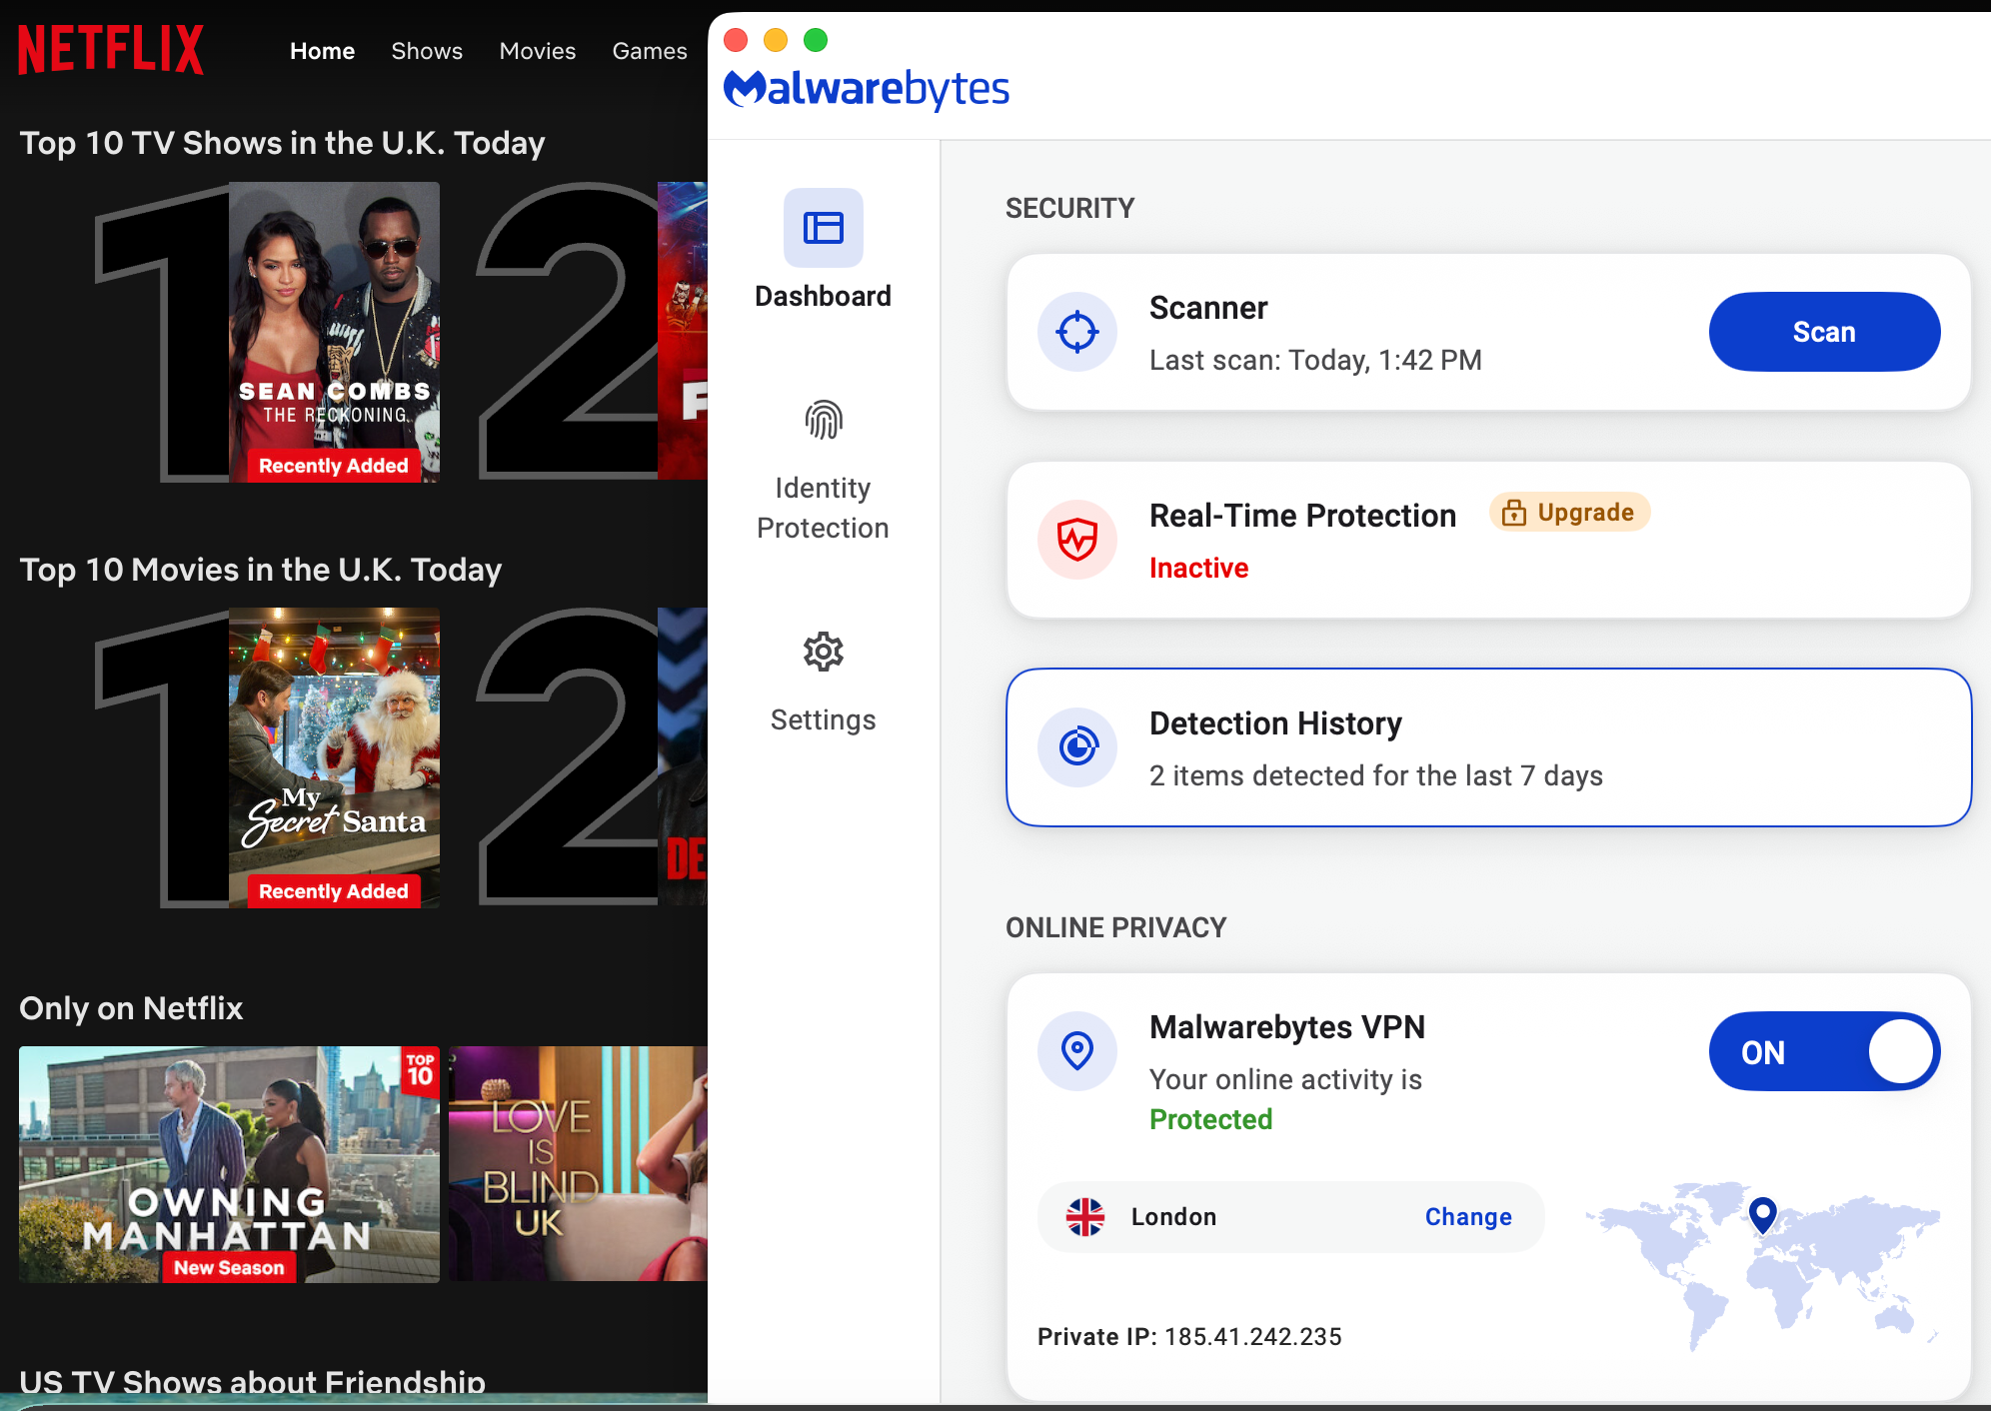Click the Malwarebytes VPN location pin icon
The width and height of the screenshot is (1991, 1411).
(1077, 1051)
